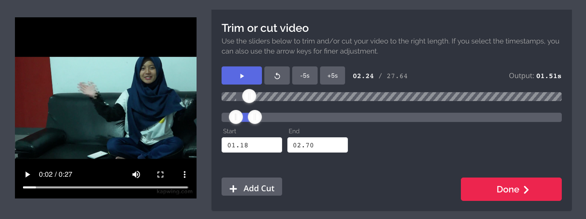Click the 'Trim or cut video' heading
Screen dimensions: 586x219
265,28
